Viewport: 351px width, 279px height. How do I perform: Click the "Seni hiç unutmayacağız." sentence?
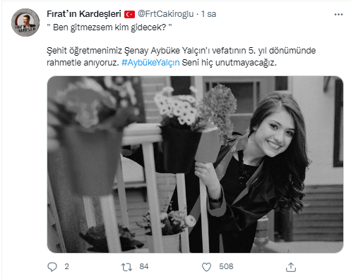pos(230,63)
